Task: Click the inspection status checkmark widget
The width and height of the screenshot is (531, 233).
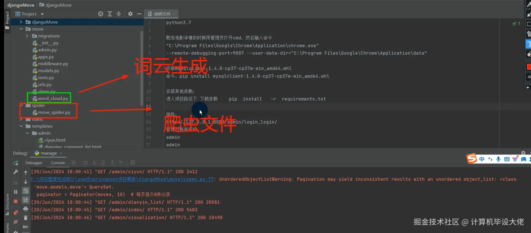Action: [516, 24]
